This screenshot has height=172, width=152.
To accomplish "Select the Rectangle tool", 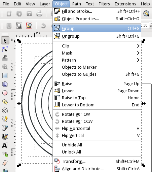I will click(5, 75).
